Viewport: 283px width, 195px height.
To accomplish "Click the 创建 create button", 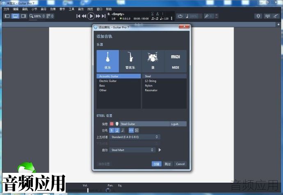I will coord(157,164).
